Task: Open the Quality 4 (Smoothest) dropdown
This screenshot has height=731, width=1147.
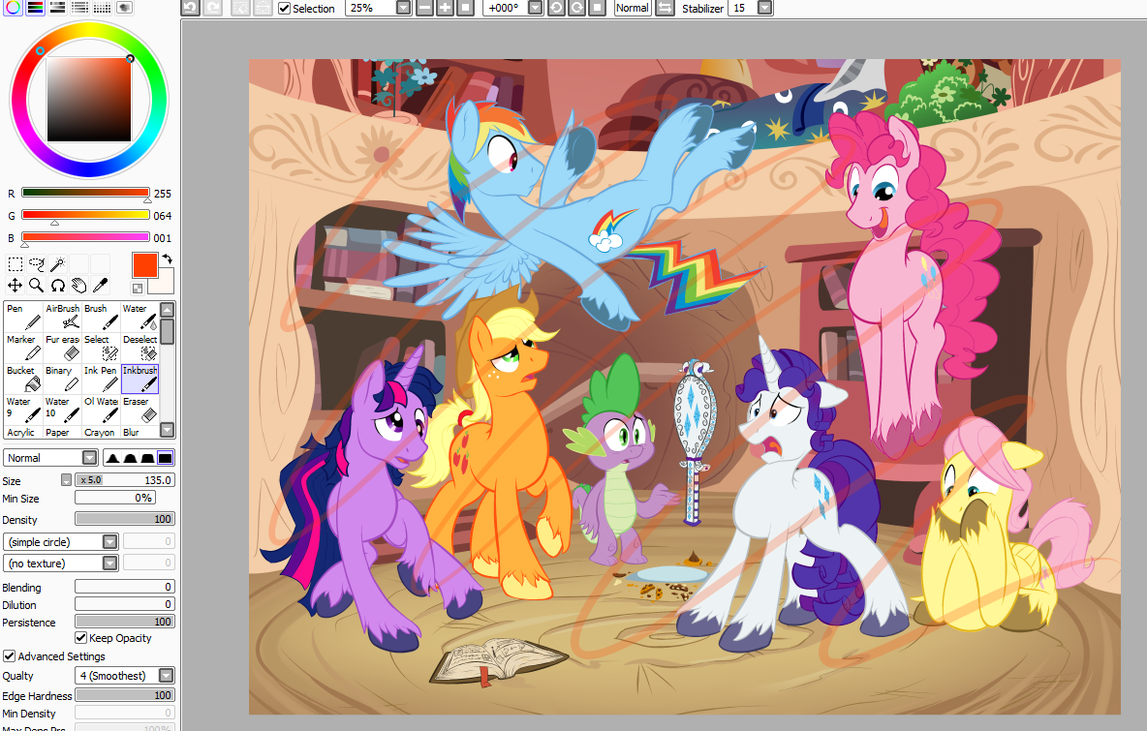Action: (x=124, y=676)
